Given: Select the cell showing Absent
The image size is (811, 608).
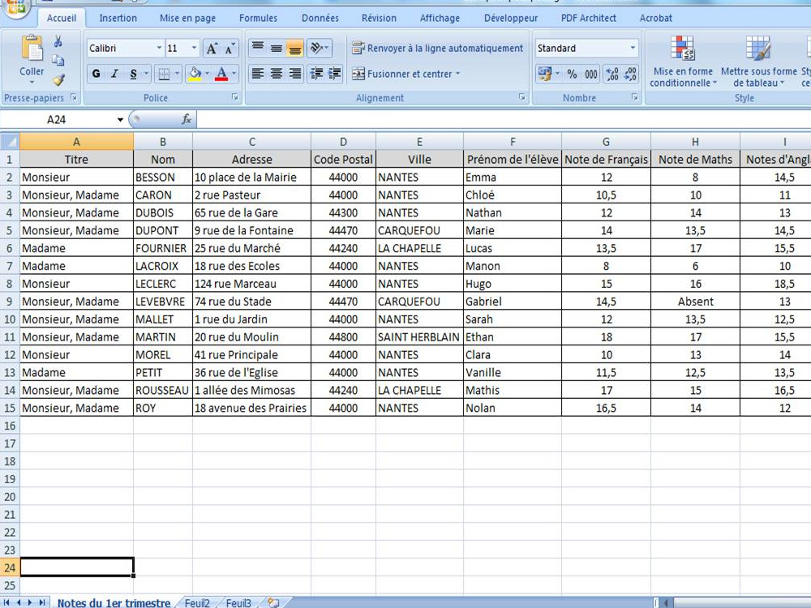Looking at the screenshot, I should [x=695, y=302].
